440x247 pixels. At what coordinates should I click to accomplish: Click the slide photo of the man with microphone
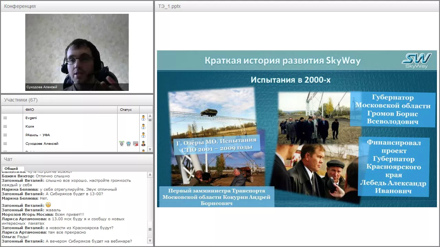pos(315,173)
